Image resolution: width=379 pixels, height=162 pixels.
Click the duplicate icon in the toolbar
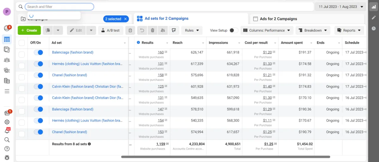[x=48, y=30]
